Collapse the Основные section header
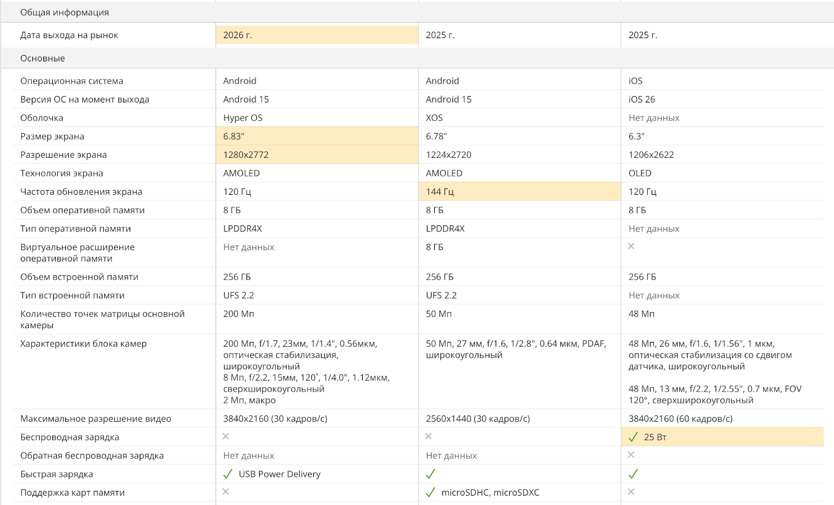Image resolution: width=834 pixels, height=505 pixels. [43, 58]
